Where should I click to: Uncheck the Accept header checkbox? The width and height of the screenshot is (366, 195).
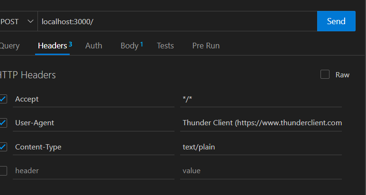[x=3, y=99]
